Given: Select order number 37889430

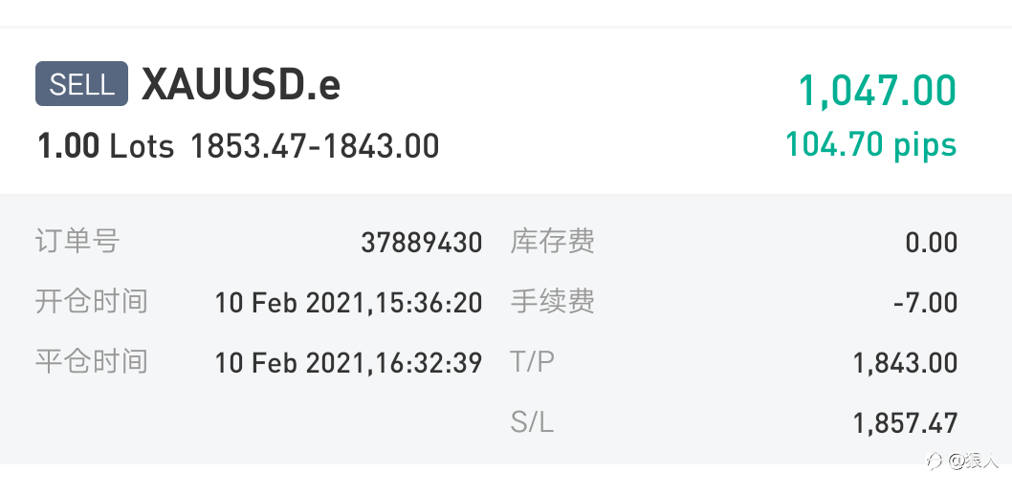Looking at the screenshot, I should [422, 243].
